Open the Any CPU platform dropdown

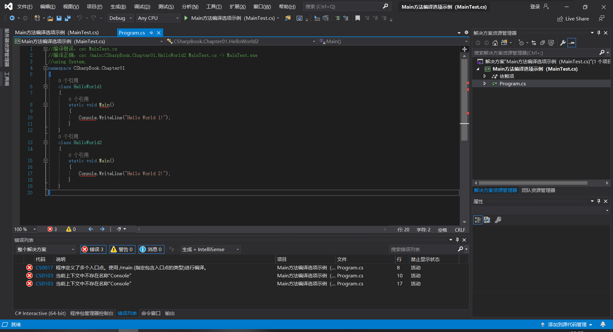[158, 18]
